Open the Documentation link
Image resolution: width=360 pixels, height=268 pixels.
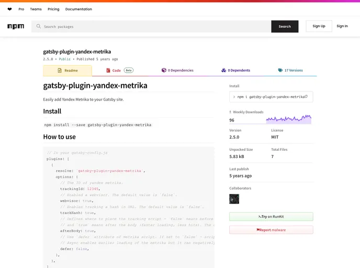click(x=78, y=9)
